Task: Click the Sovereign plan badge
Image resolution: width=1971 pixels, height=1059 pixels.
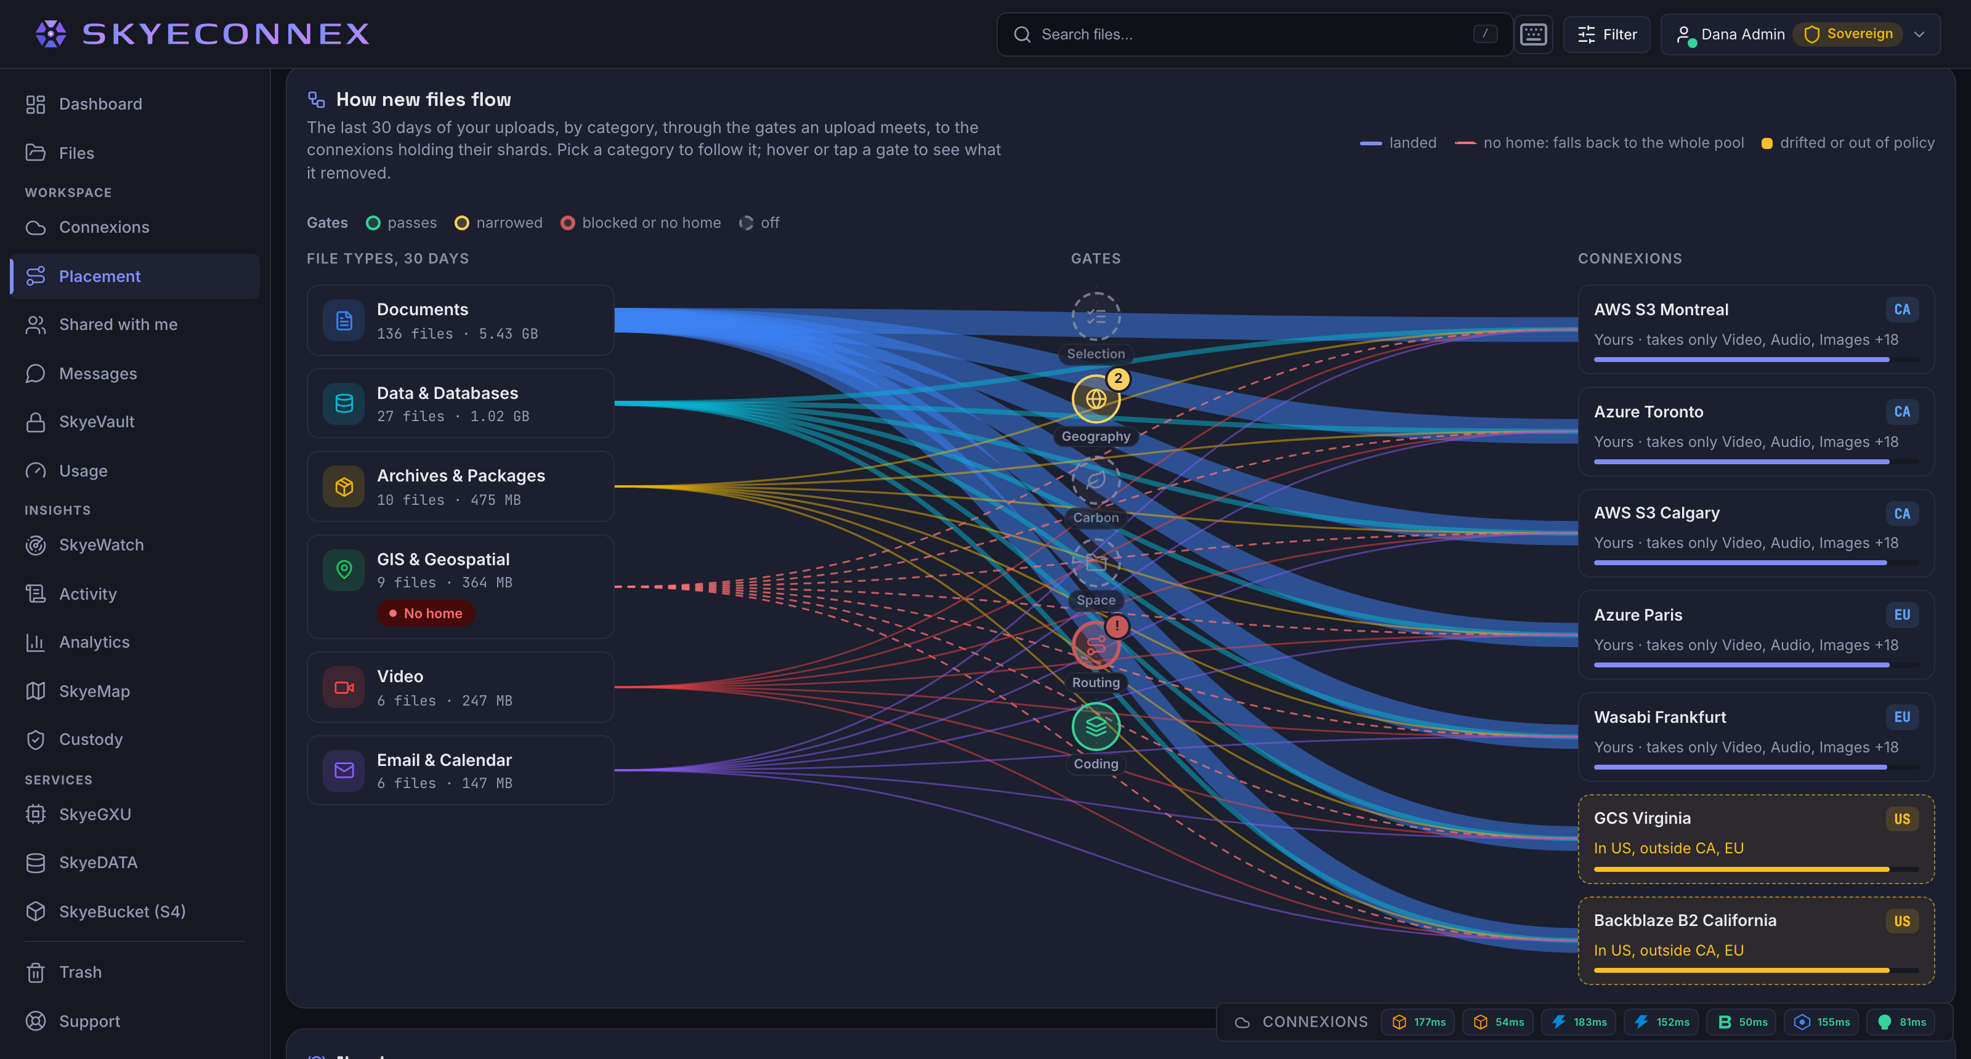Action: pos(1847,34)
